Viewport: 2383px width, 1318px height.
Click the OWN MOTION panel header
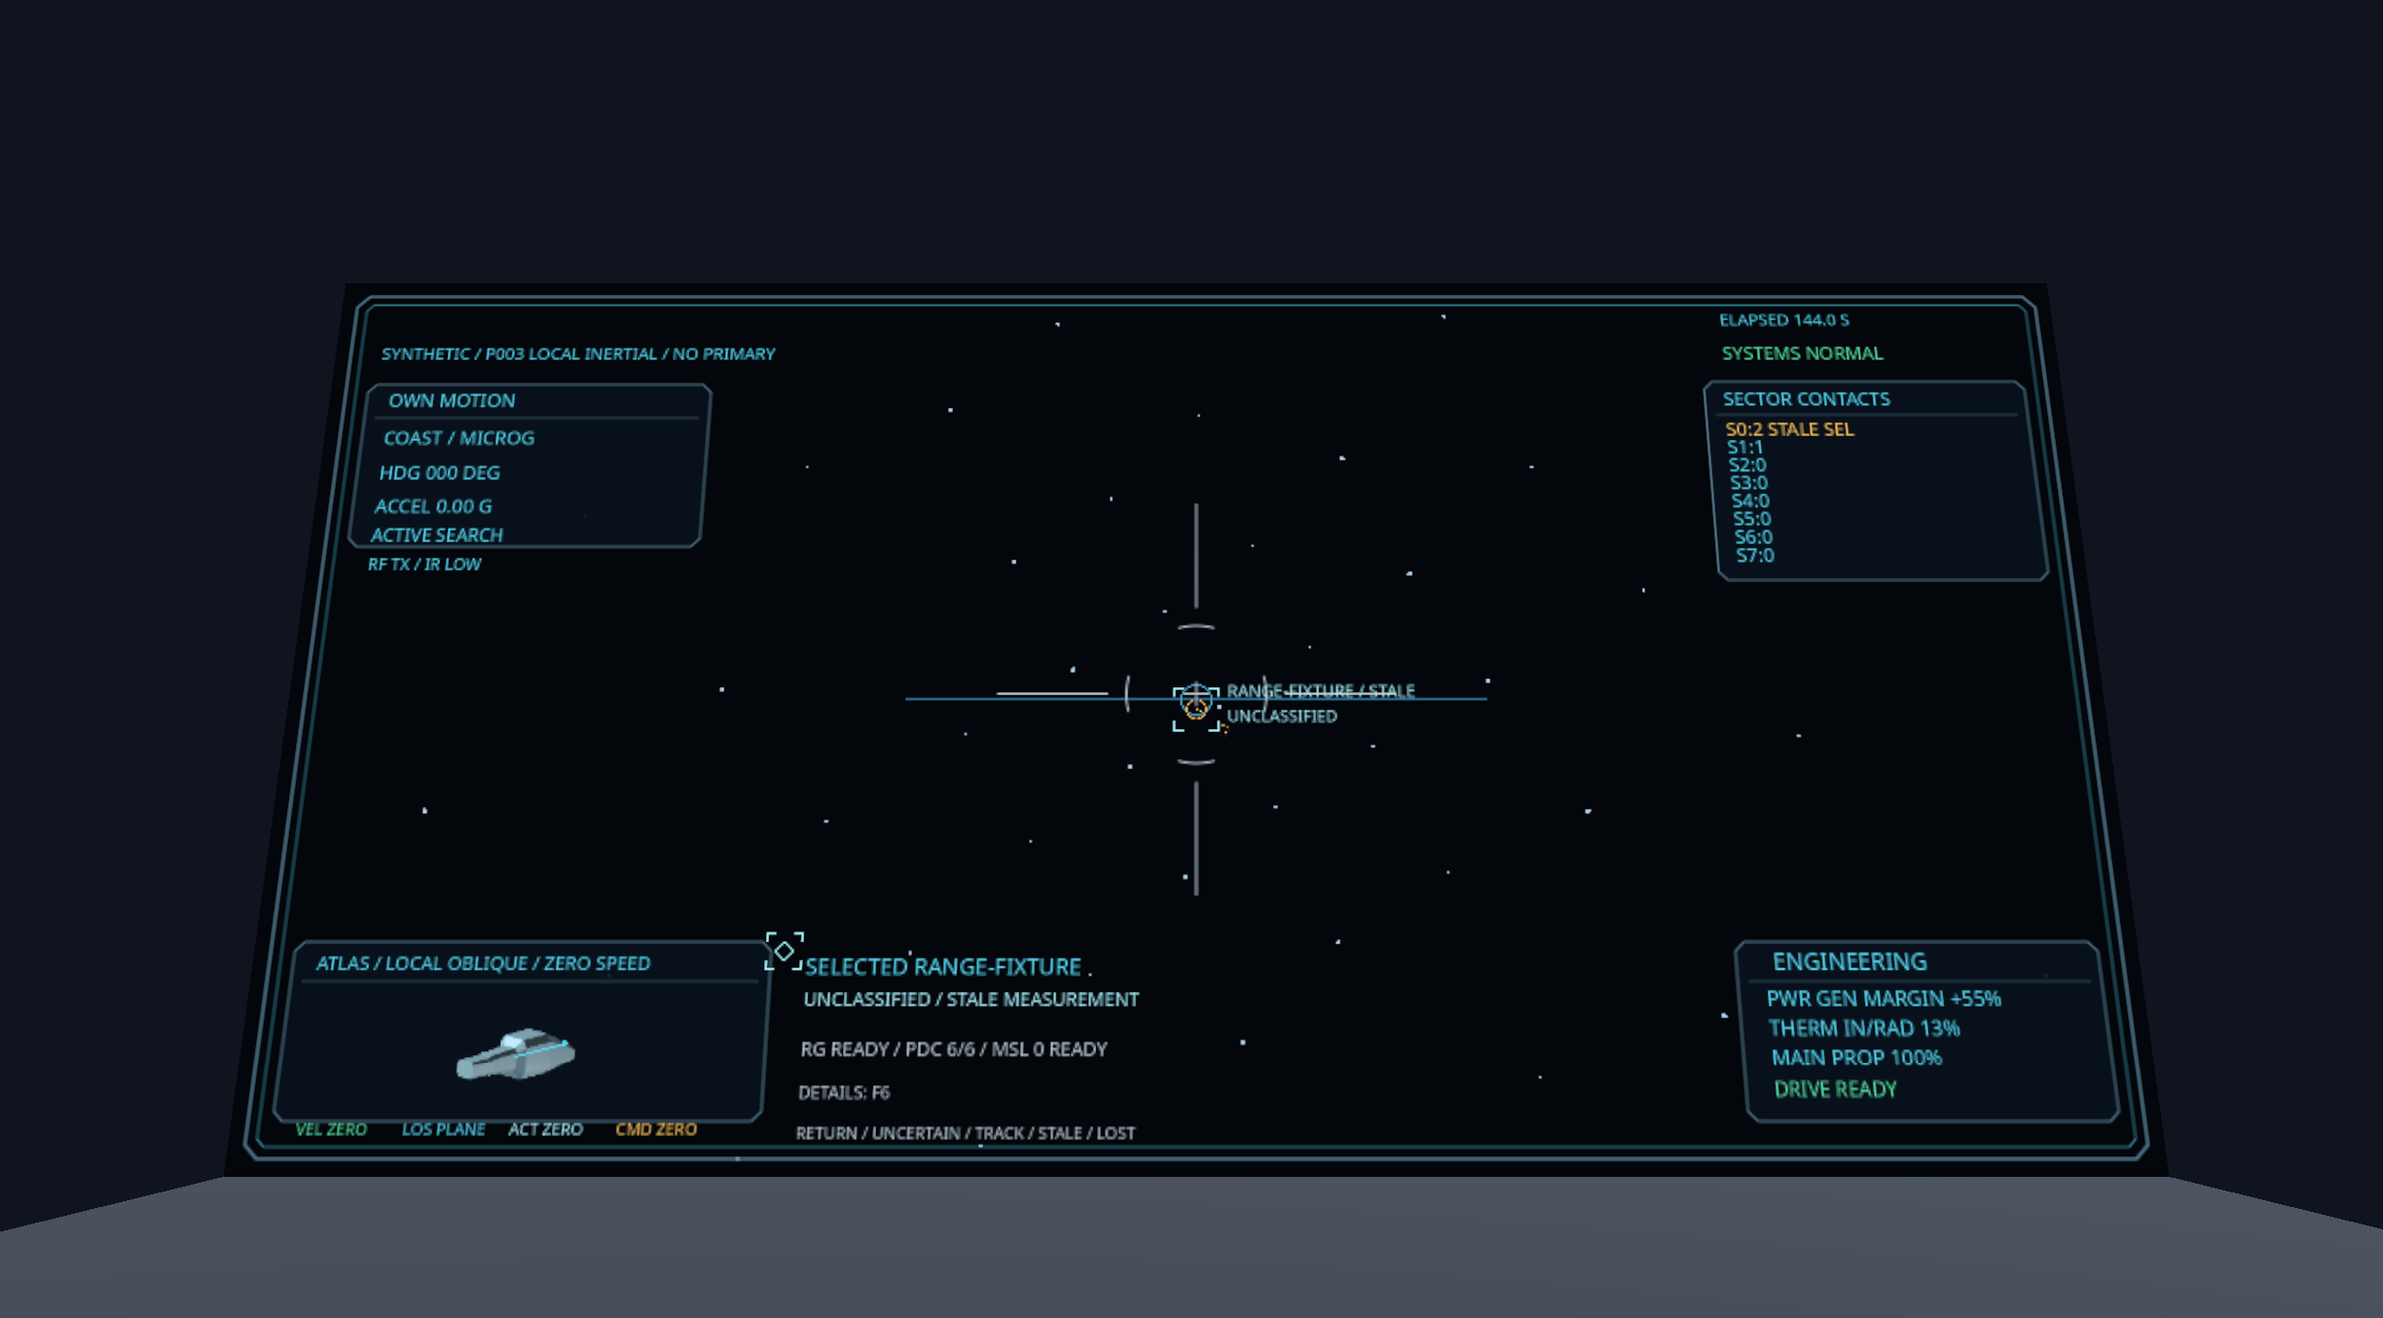452,400
